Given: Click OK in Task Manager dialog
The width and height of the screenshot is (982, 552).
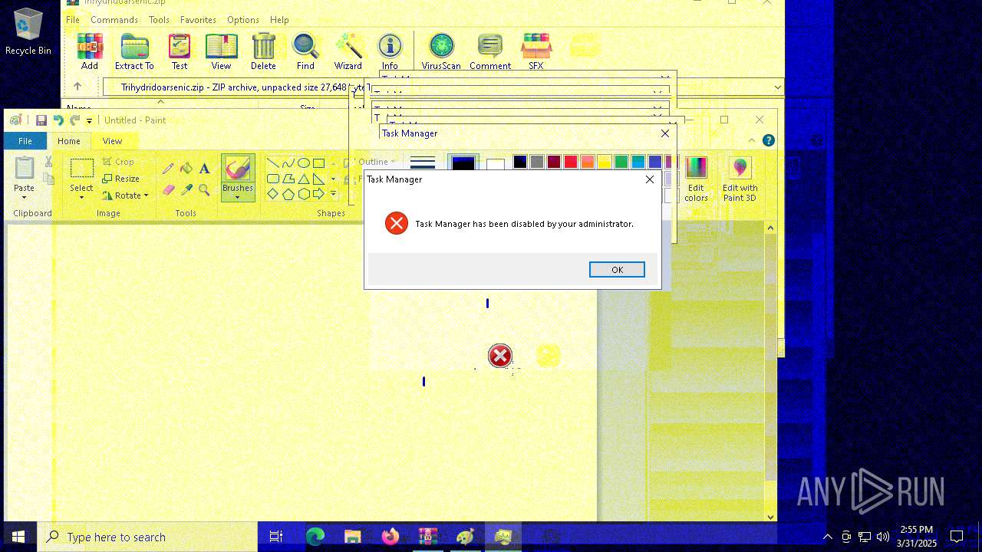Looking at the screenshot, I should pyautogui.click(x=617, y=270).
